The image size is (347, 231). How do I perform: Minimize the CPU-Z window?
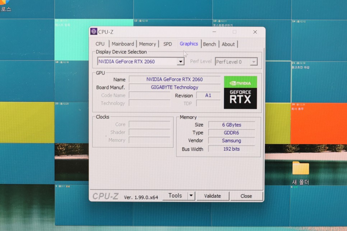tap(214, 32)
